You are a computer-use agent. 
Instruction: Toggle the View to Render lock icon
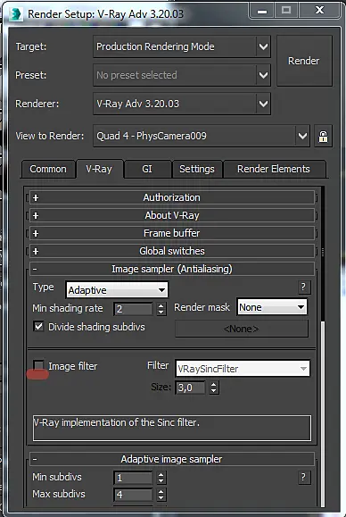click(323, 136)
